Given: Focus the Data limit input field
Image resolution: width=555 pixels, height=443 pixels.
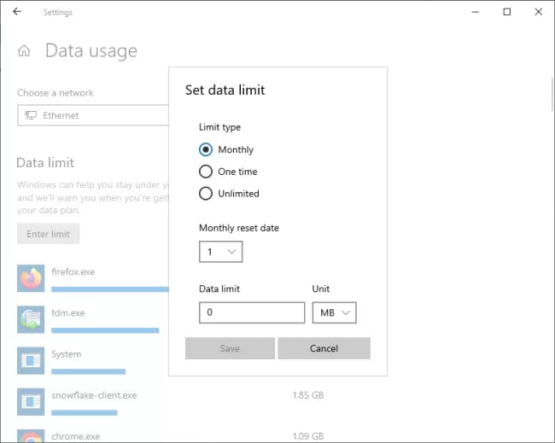Looking at the screenshot, I should [252, 312].
